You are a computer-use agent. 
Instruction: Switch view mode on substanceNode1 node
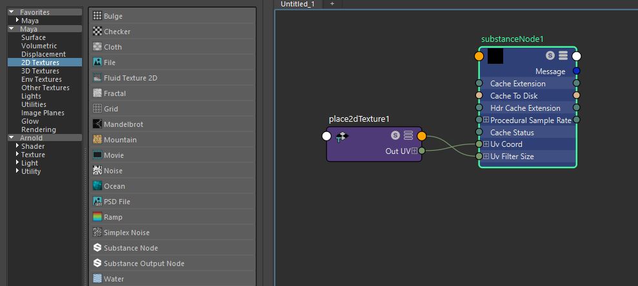[x=563, y=56]
